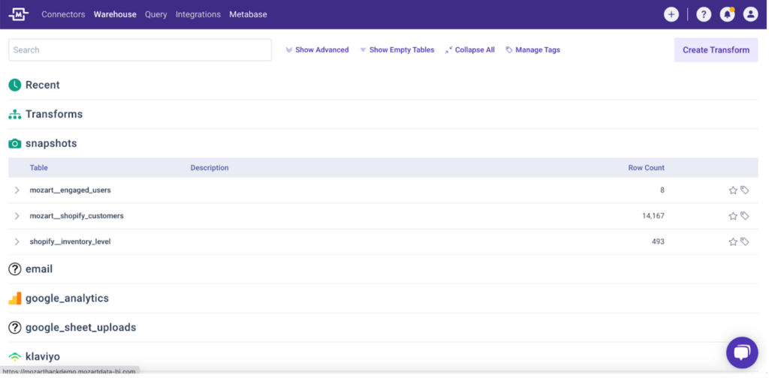Click the google_analytics bar chart icon
769x378 pixels.
tap(15, 298)
